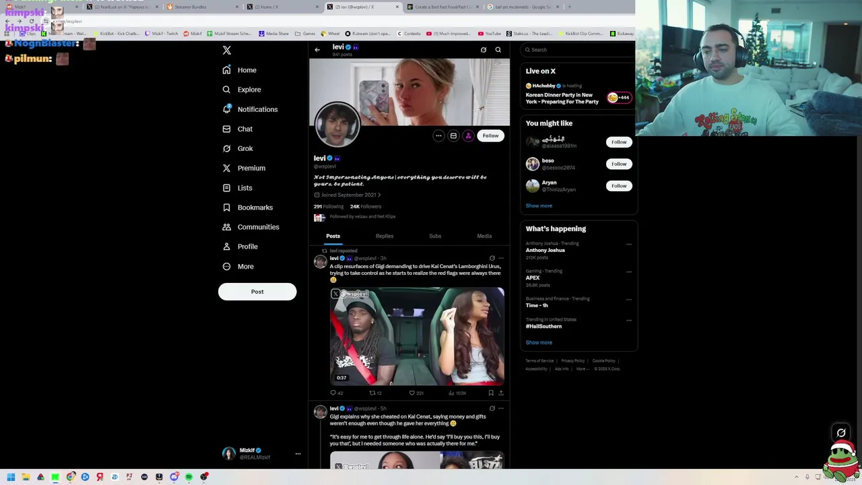The height and width of the screenshot is (485, 862).
Task: Play the Kai Cenat car video
Action: click(417, 336)
